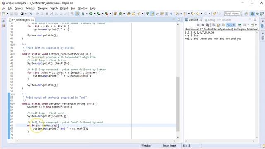The height and width of the screenshot is (149, 265).
Task: Click the Previous Annotation arrow icon
Action: pos(185,14)
